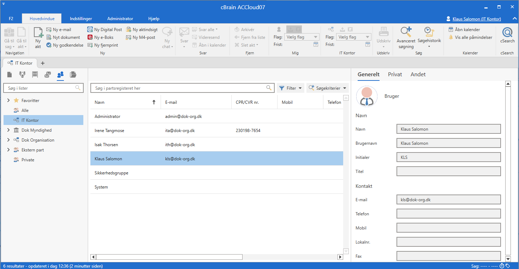Image resolution: width=519 pixels, height=269 pixels.
Task: Click the Ny godkendelse icon
Action: click(x=49, y=45)
